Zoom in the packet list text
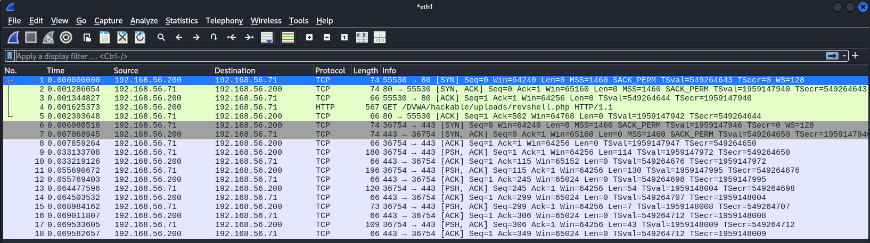The image size is (870, 243). (x=309, y=37)
